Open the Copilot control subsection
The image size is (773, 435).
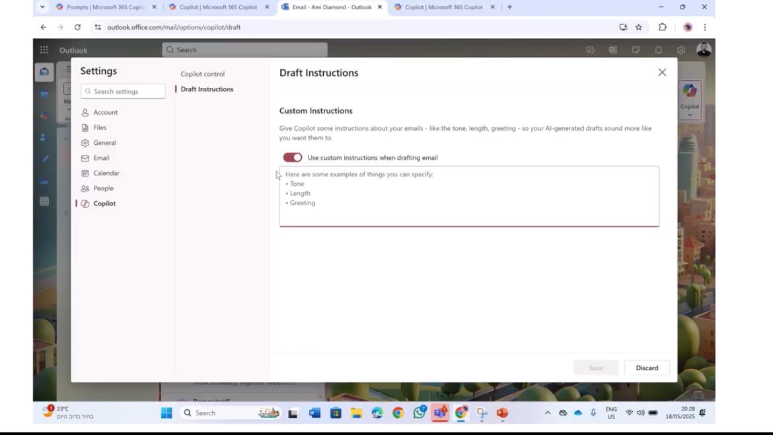coord(203,74)
